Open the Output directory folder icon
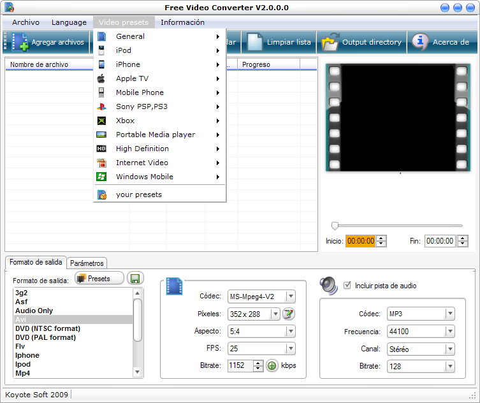The image size is (480, 403). 330,42
